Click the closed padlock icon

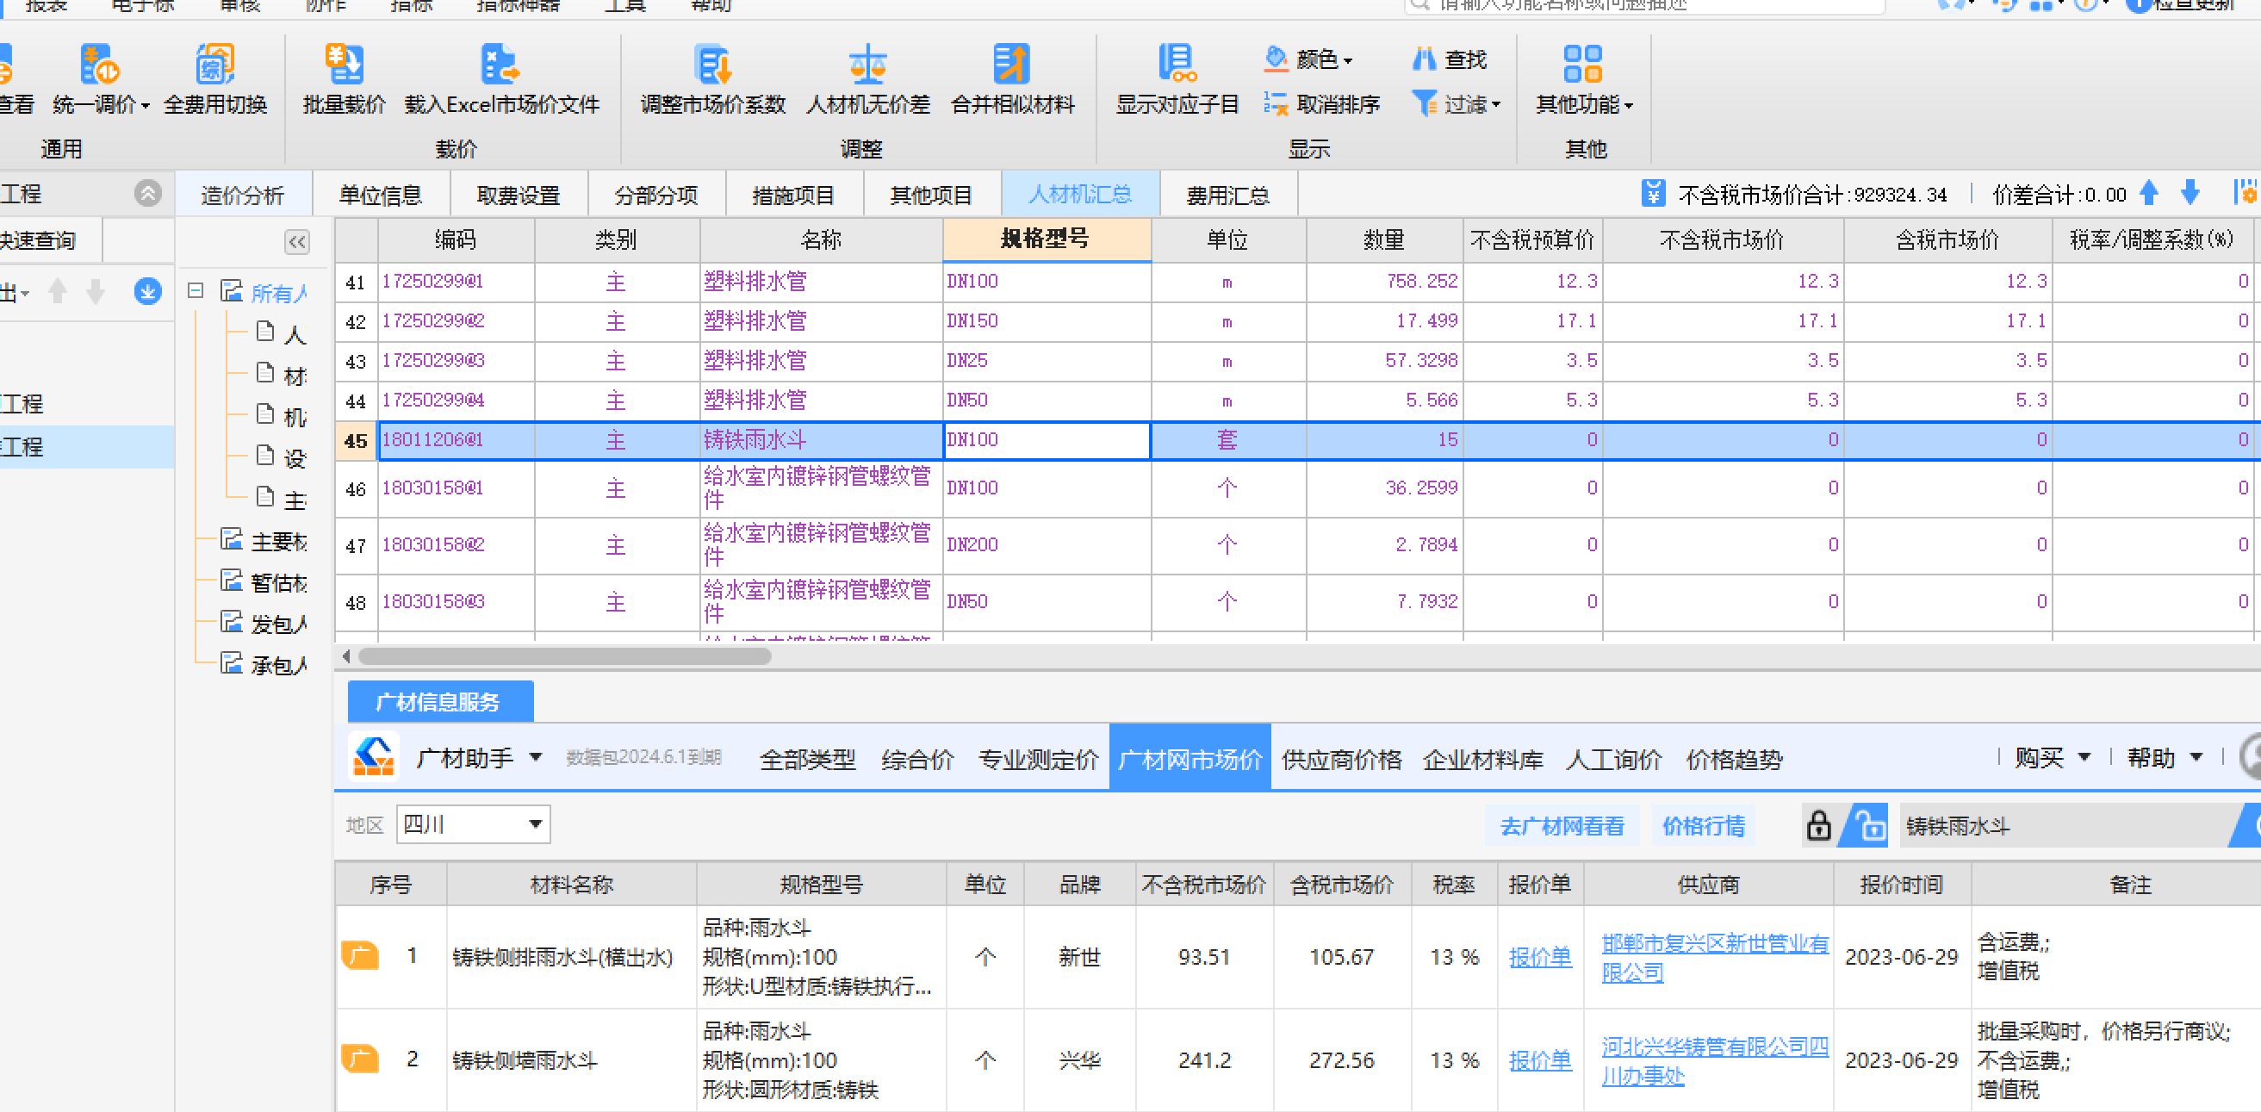click(x=1818, y=825)
